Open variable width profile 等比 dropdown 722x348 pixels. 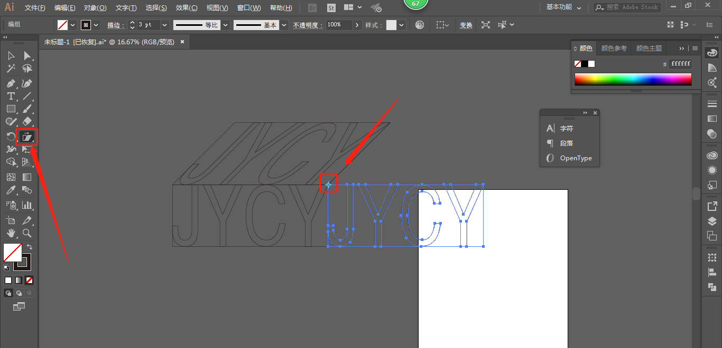pyautogui.click(x=226, y=25)
